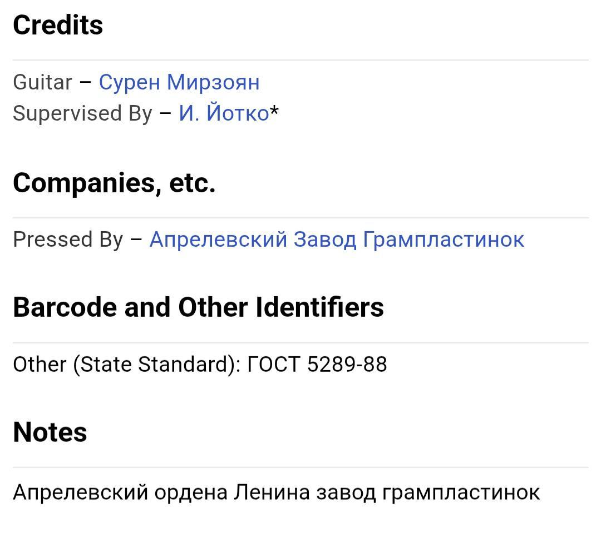Click the Credits section heading
This screenshot has width=601, height=538.
point(58,25)
